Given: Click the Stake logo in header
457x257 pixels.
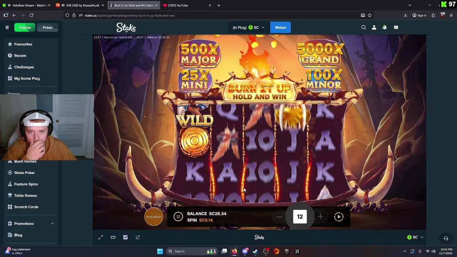Looking at the screenshot, I should coord(126,27).
